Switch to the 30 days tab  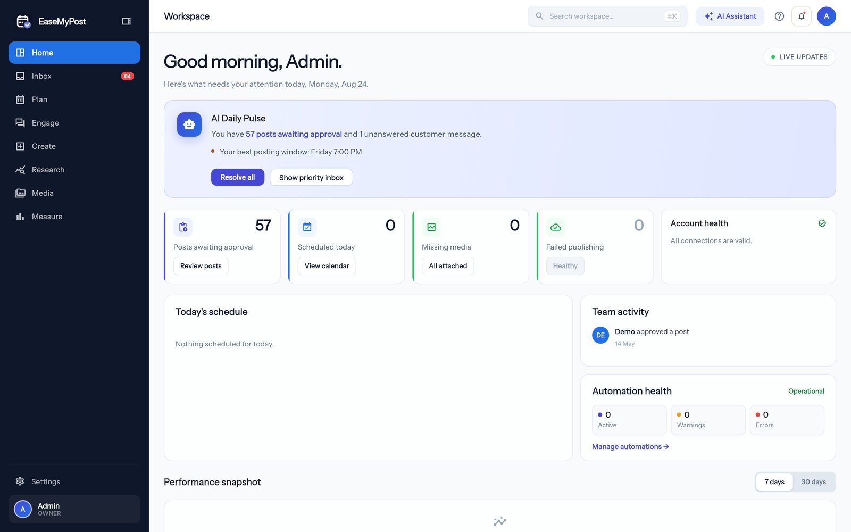[814, 482]
